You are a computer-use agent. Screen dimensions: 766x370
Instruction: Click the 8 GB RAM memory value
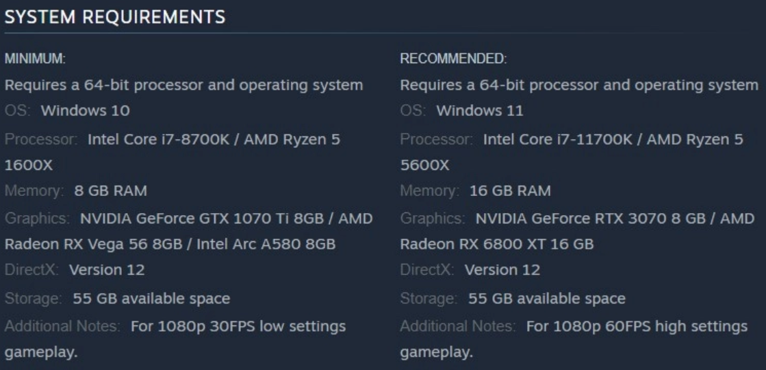click(110, 190)
